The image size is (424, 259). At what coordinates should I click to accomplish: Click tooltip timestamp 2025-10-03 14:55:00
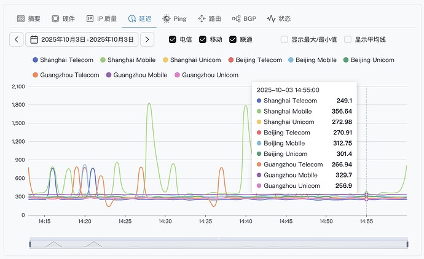click(288, 90)
